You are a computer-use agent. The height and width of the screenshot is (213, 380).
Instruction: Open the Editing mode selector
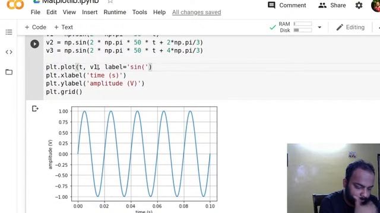click(x=350, y=27)
